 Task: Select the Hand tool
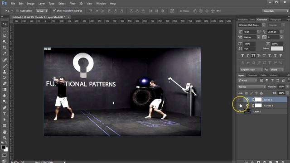5,132
